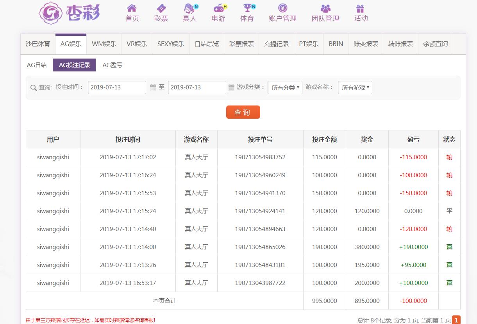Open calendar icon beside start date
The height and width of the screenshot is (324, 477).
pyautogui.click(x=153, y=87)
